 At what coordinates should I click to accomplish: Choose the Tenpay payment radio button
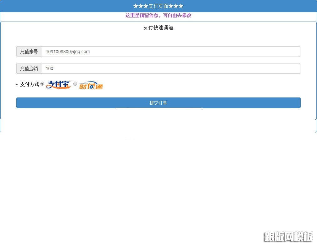tap(75, 84)
